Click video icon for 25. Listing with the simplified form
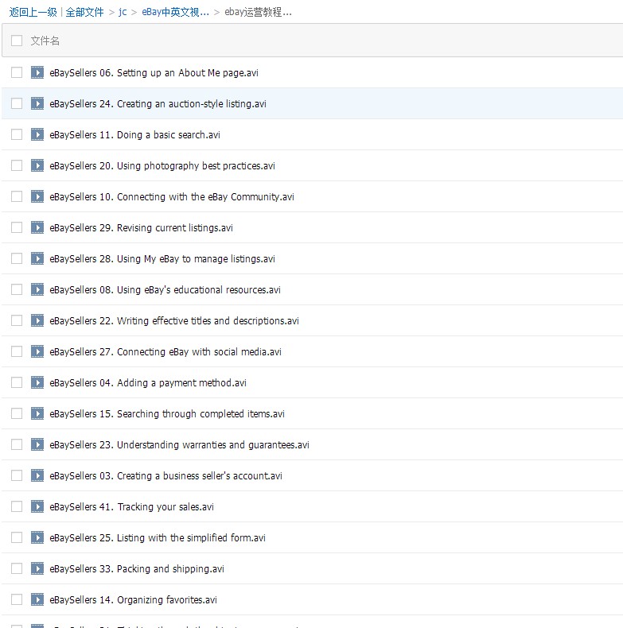 (x=37, y=537)
